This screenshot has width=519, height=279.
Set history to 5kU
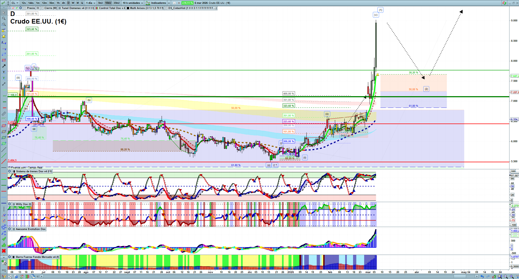[100, 3]
